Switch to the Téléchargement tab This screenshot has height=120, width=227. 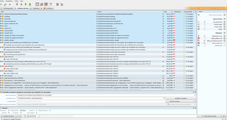[7, 9]
